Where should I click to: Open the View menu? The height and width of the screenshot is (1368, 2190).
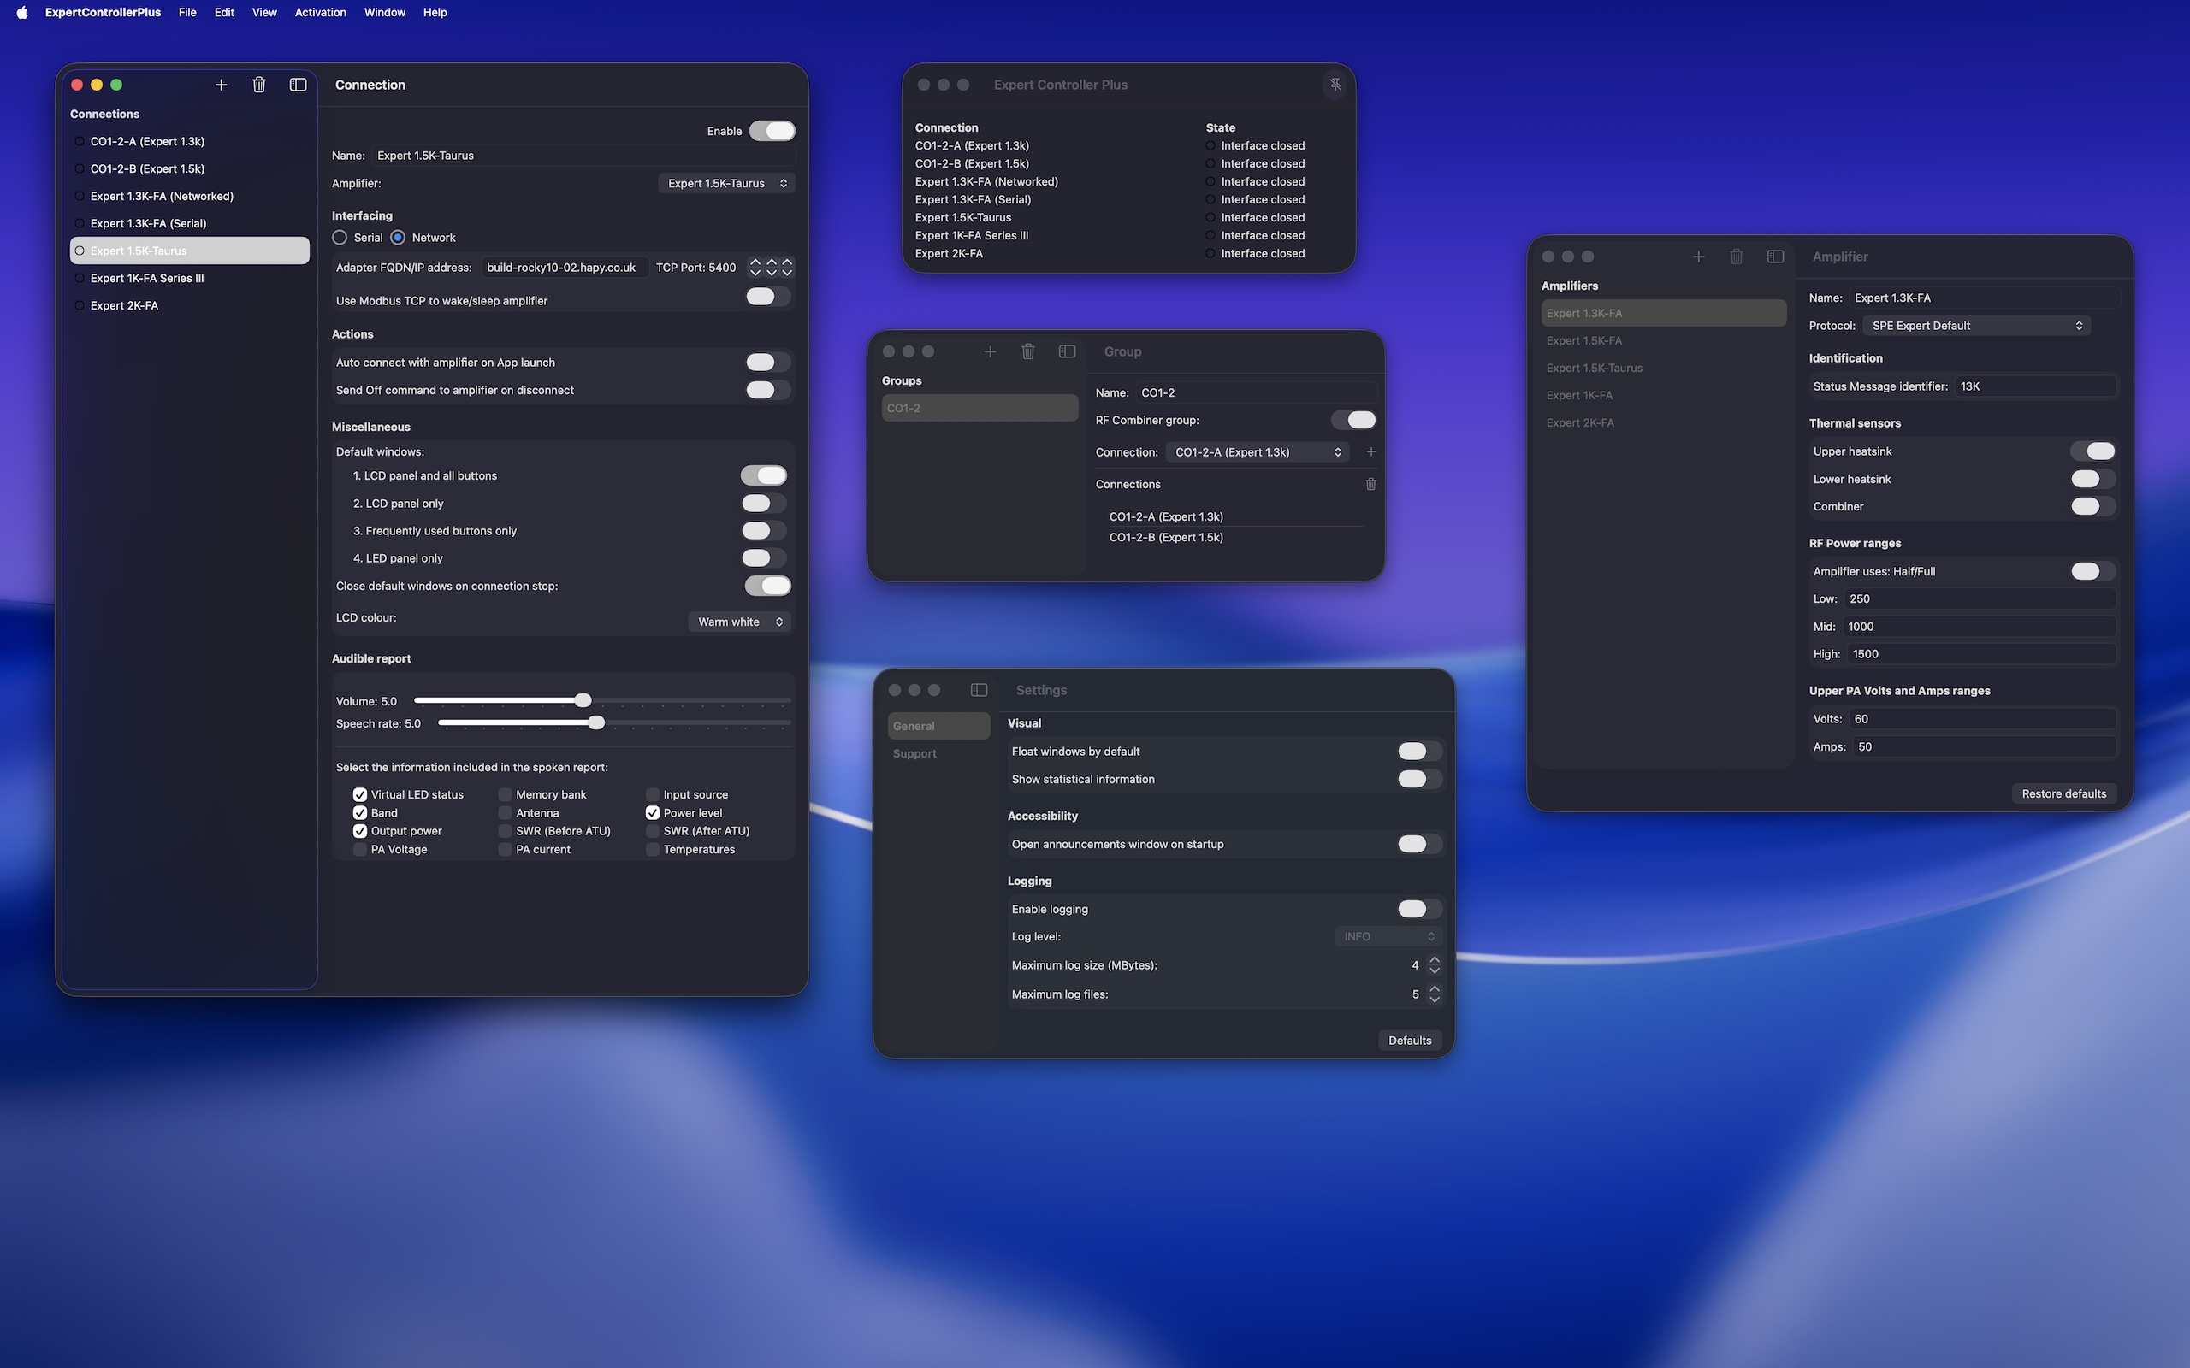point(264,12)
